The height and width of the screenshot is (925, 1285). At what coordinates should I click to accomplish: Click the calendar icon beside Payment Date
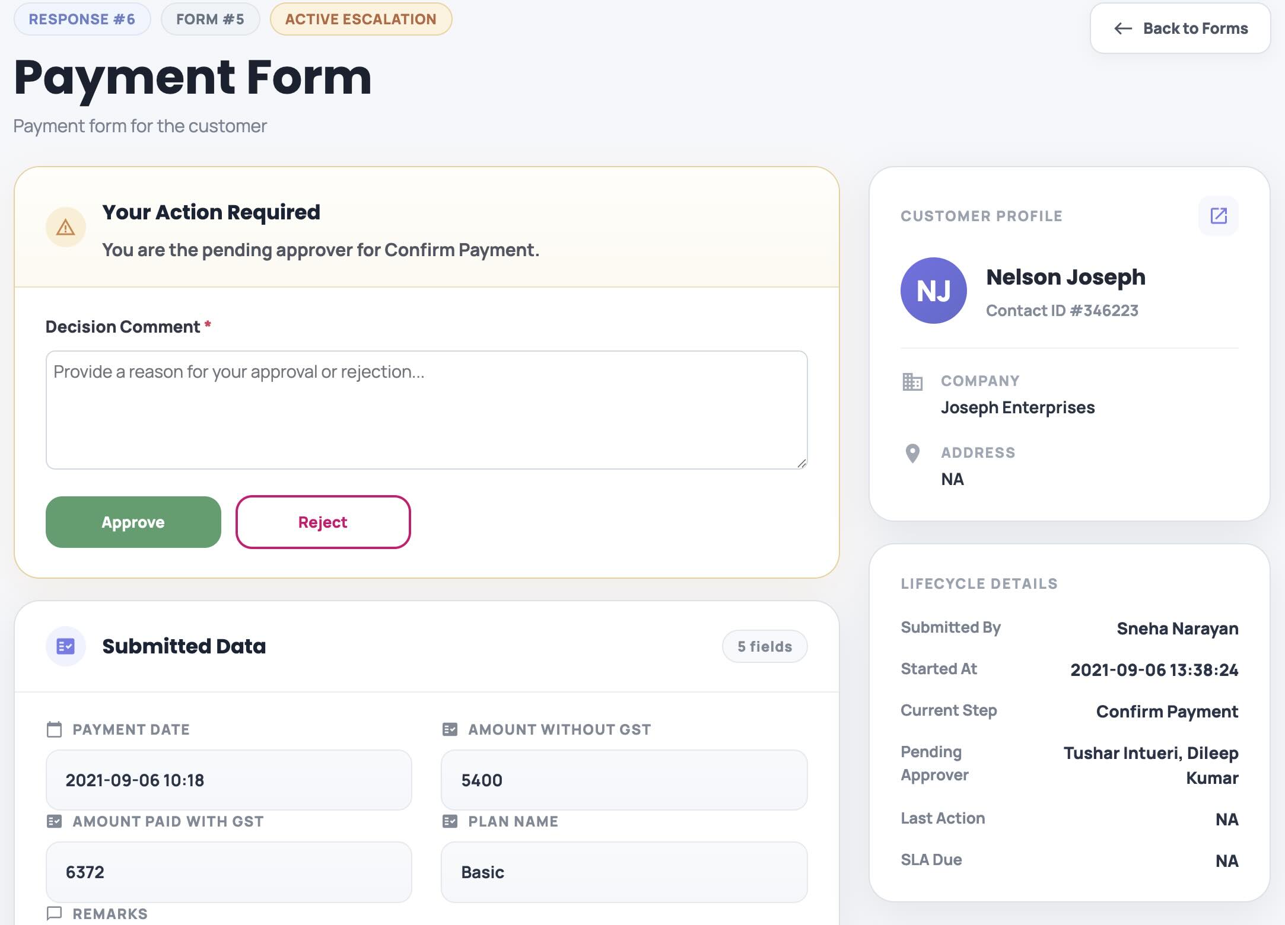pyautogui.click(x=54, y=730)
